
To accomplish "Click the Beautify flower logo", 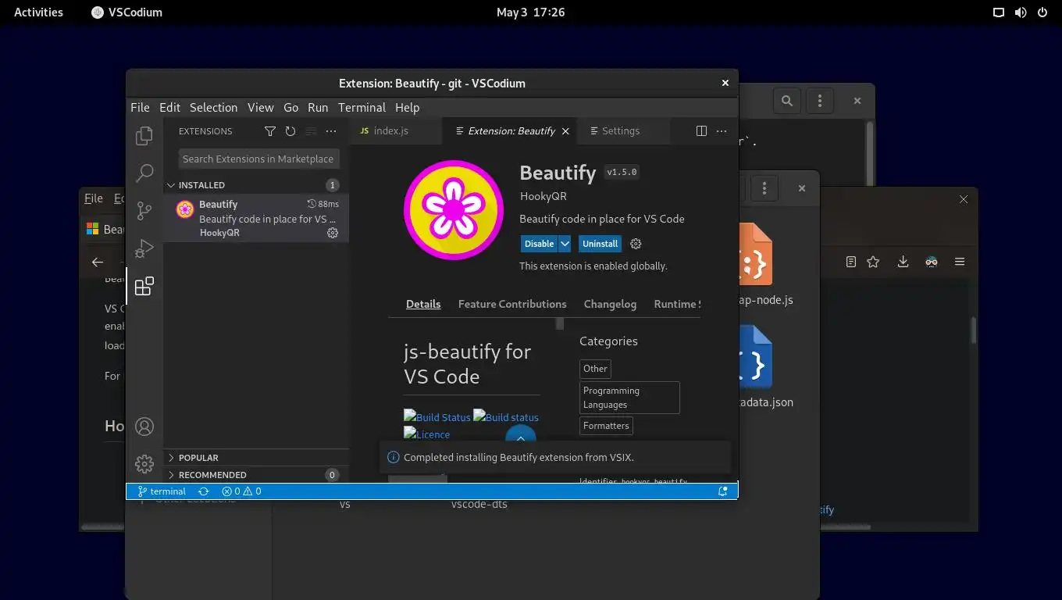I will coord(454,210).
